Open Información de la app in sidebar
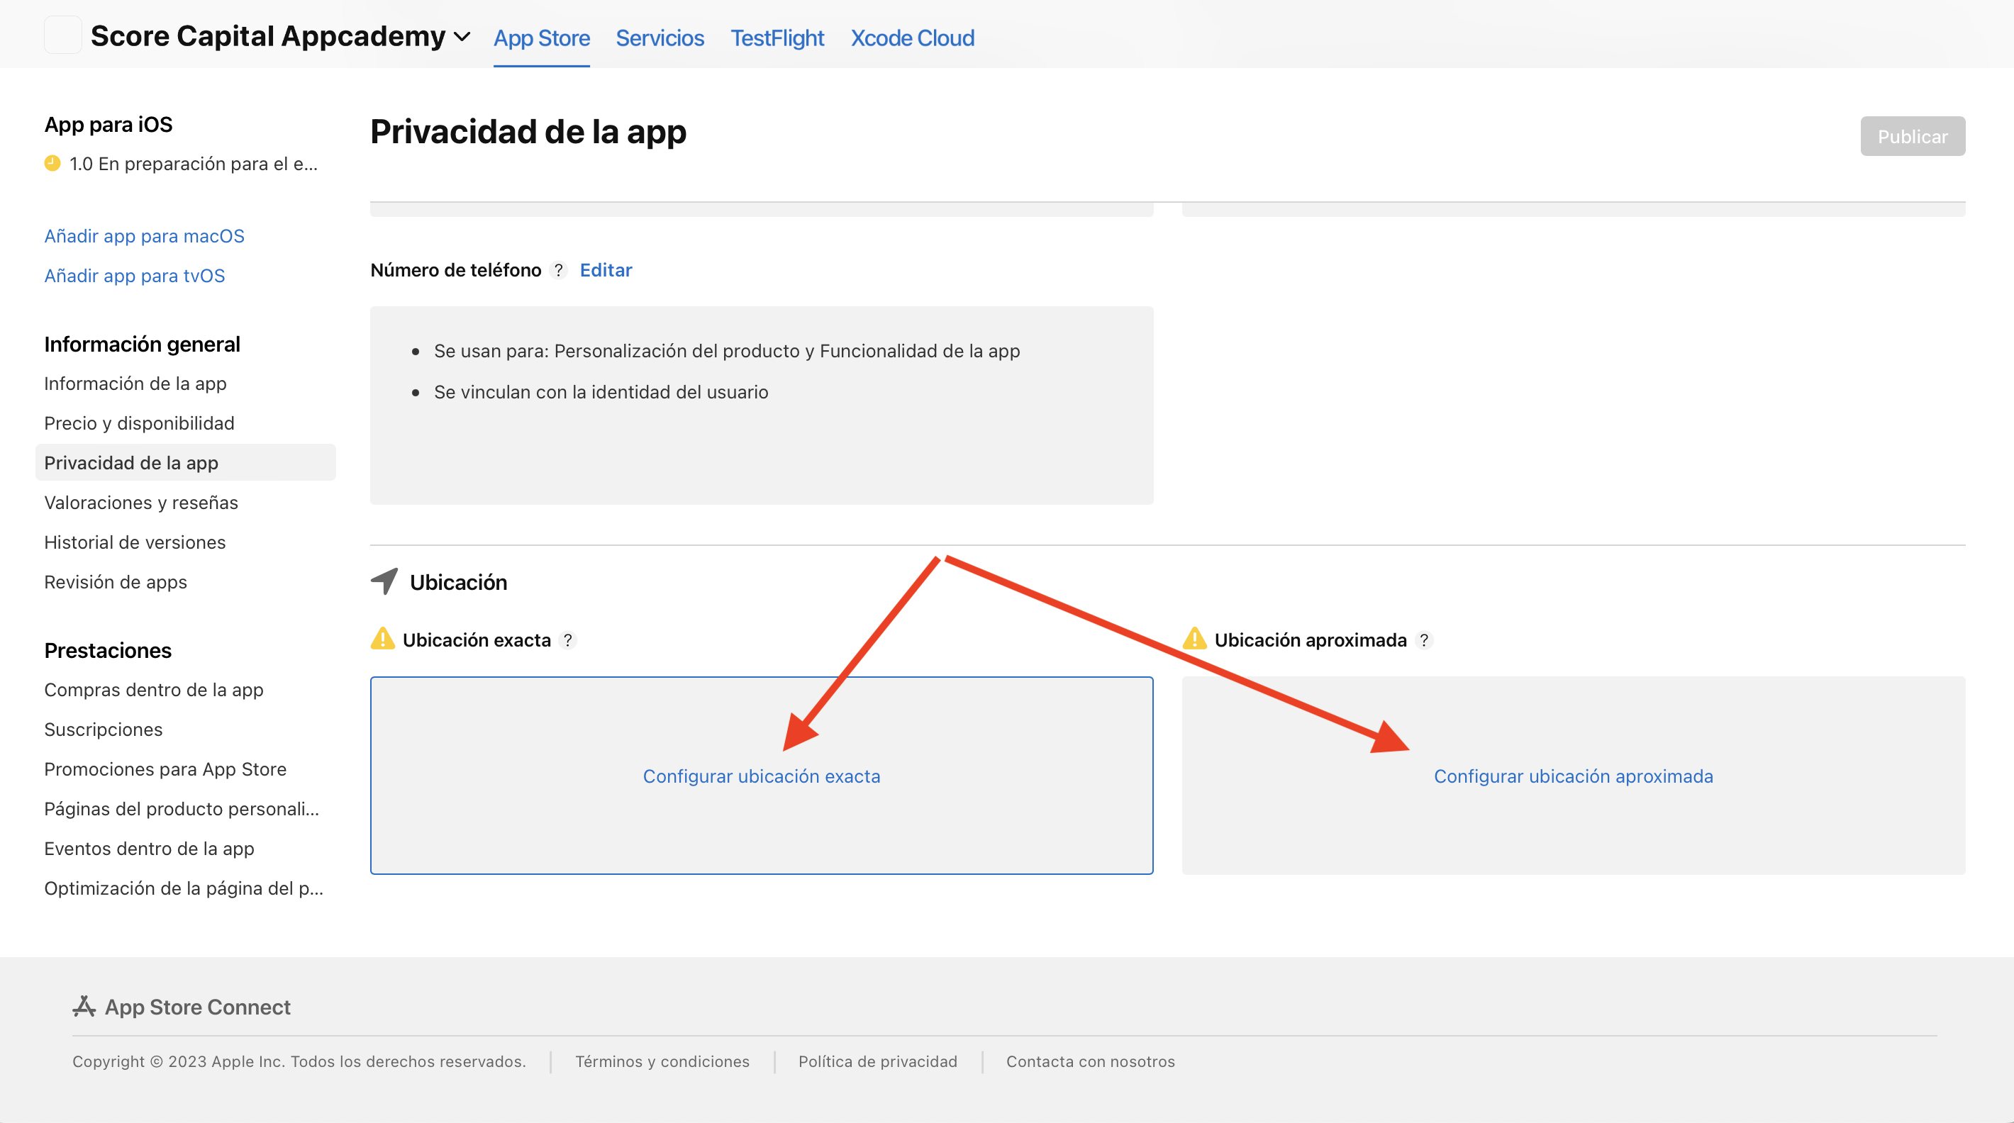The width and height of the screenshot is (2014, 1123). coord(135,384)
